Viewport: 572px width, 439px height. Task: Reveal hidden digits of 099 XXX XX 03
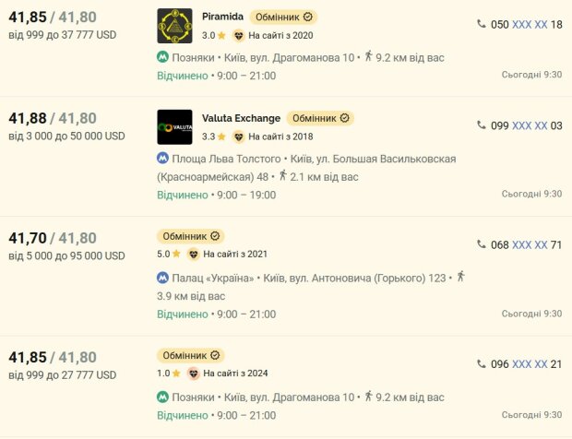530,125
